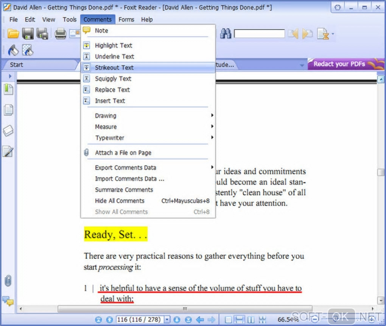Click the Save disk icon
The image size is (386, 326).
click(x=28, y=33)
